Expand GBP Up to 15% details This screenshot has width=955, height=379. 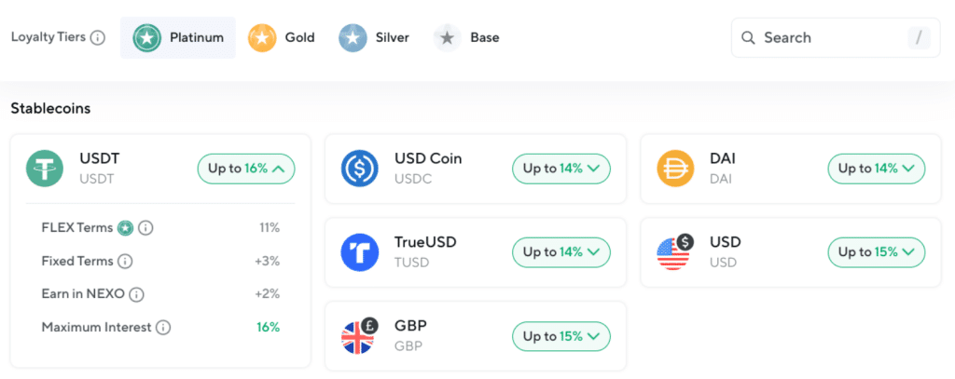click(x=561, y=336)
